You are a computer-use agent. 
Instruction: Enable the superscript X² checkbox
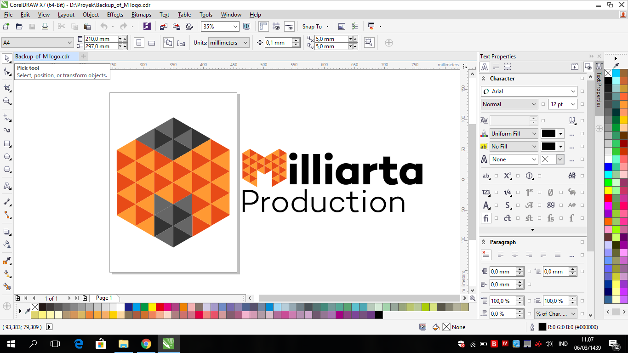coord(518,176)
